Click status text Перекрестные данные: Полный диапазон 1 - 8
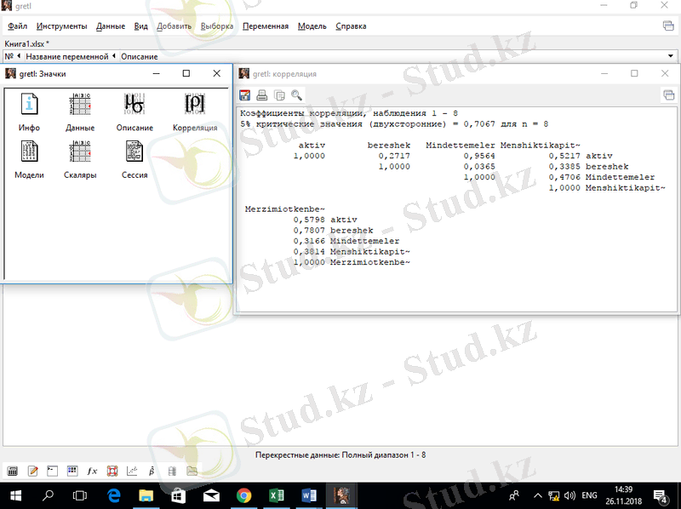The height and width of the screenshot is (509, 681). pos(340,455)
